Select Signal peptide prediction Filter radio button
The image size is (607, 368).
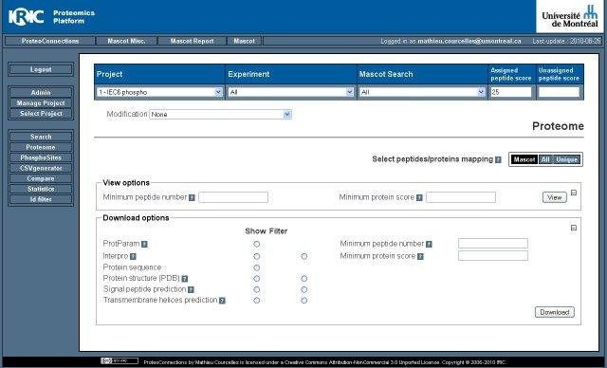304,289
